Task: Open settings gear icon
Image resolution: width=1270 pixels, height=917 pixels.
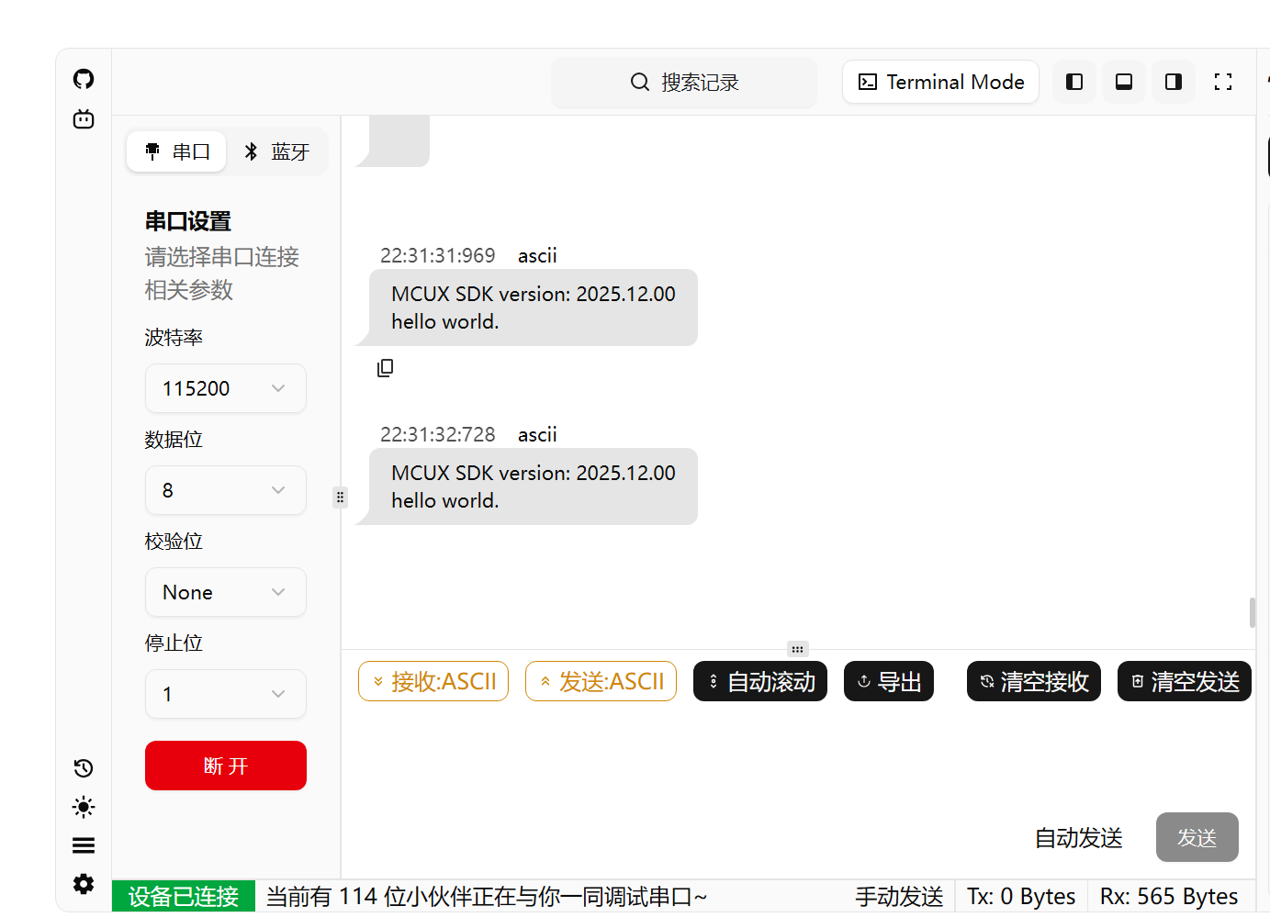Action: coord(84,884)
